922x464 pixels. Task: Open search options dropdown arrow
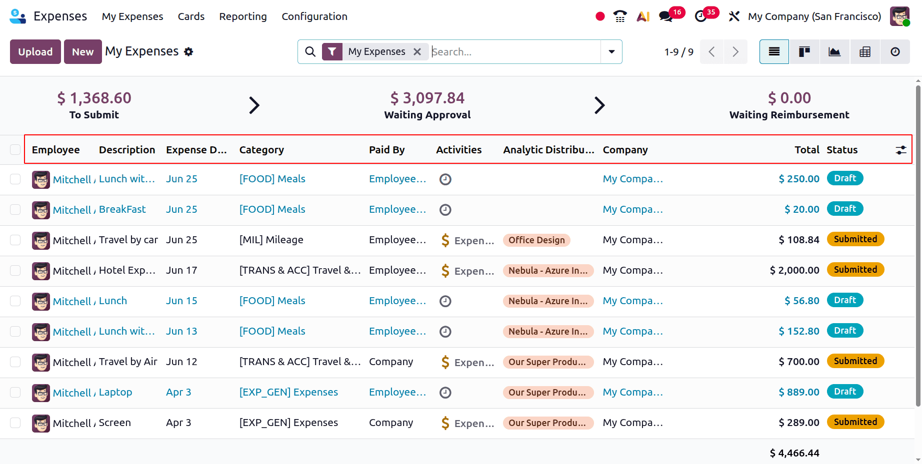[611, 51]
